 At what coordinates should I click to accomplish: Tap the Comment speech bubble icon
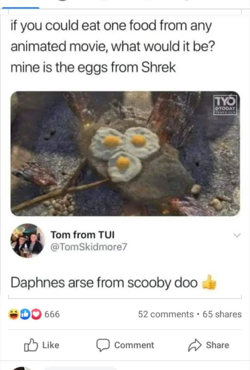103,345
